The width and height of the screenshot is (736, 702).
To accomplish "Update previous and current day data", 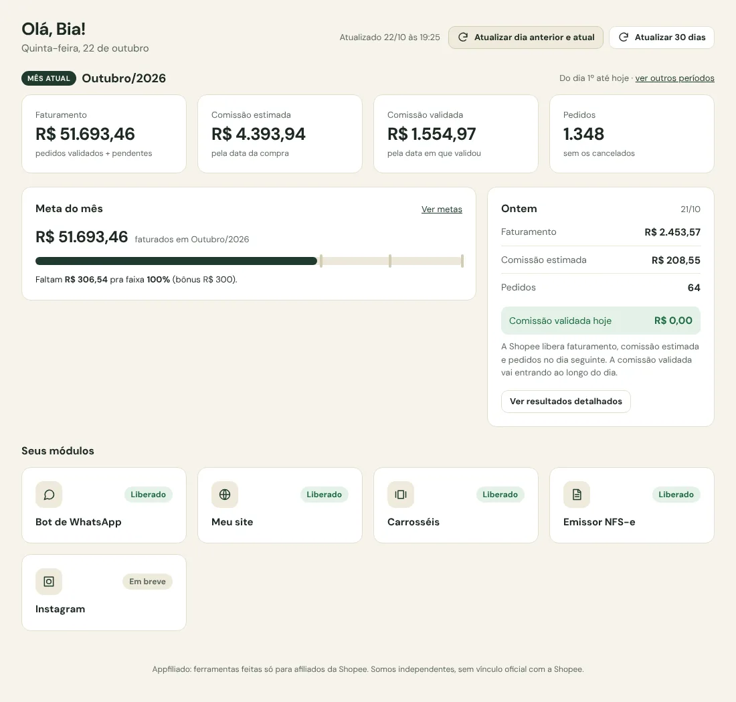I will point(526,37).
